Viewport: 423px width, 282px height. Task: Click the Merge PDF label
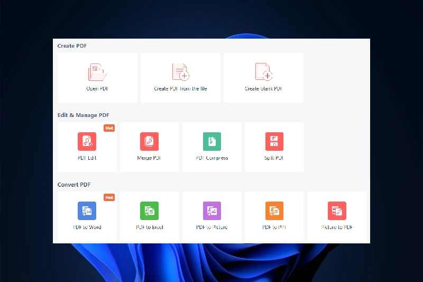pos(149,158)
